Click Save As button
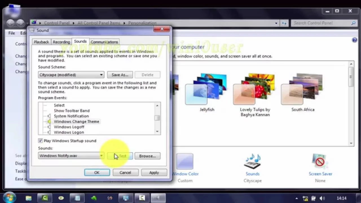Viewport: 361px width, 203px height. click(120, 75)
